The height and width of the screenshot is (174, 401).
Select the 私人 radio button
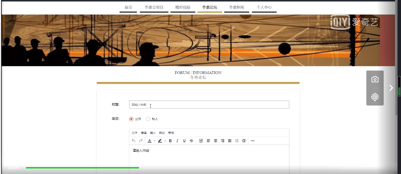pos(148,119)
